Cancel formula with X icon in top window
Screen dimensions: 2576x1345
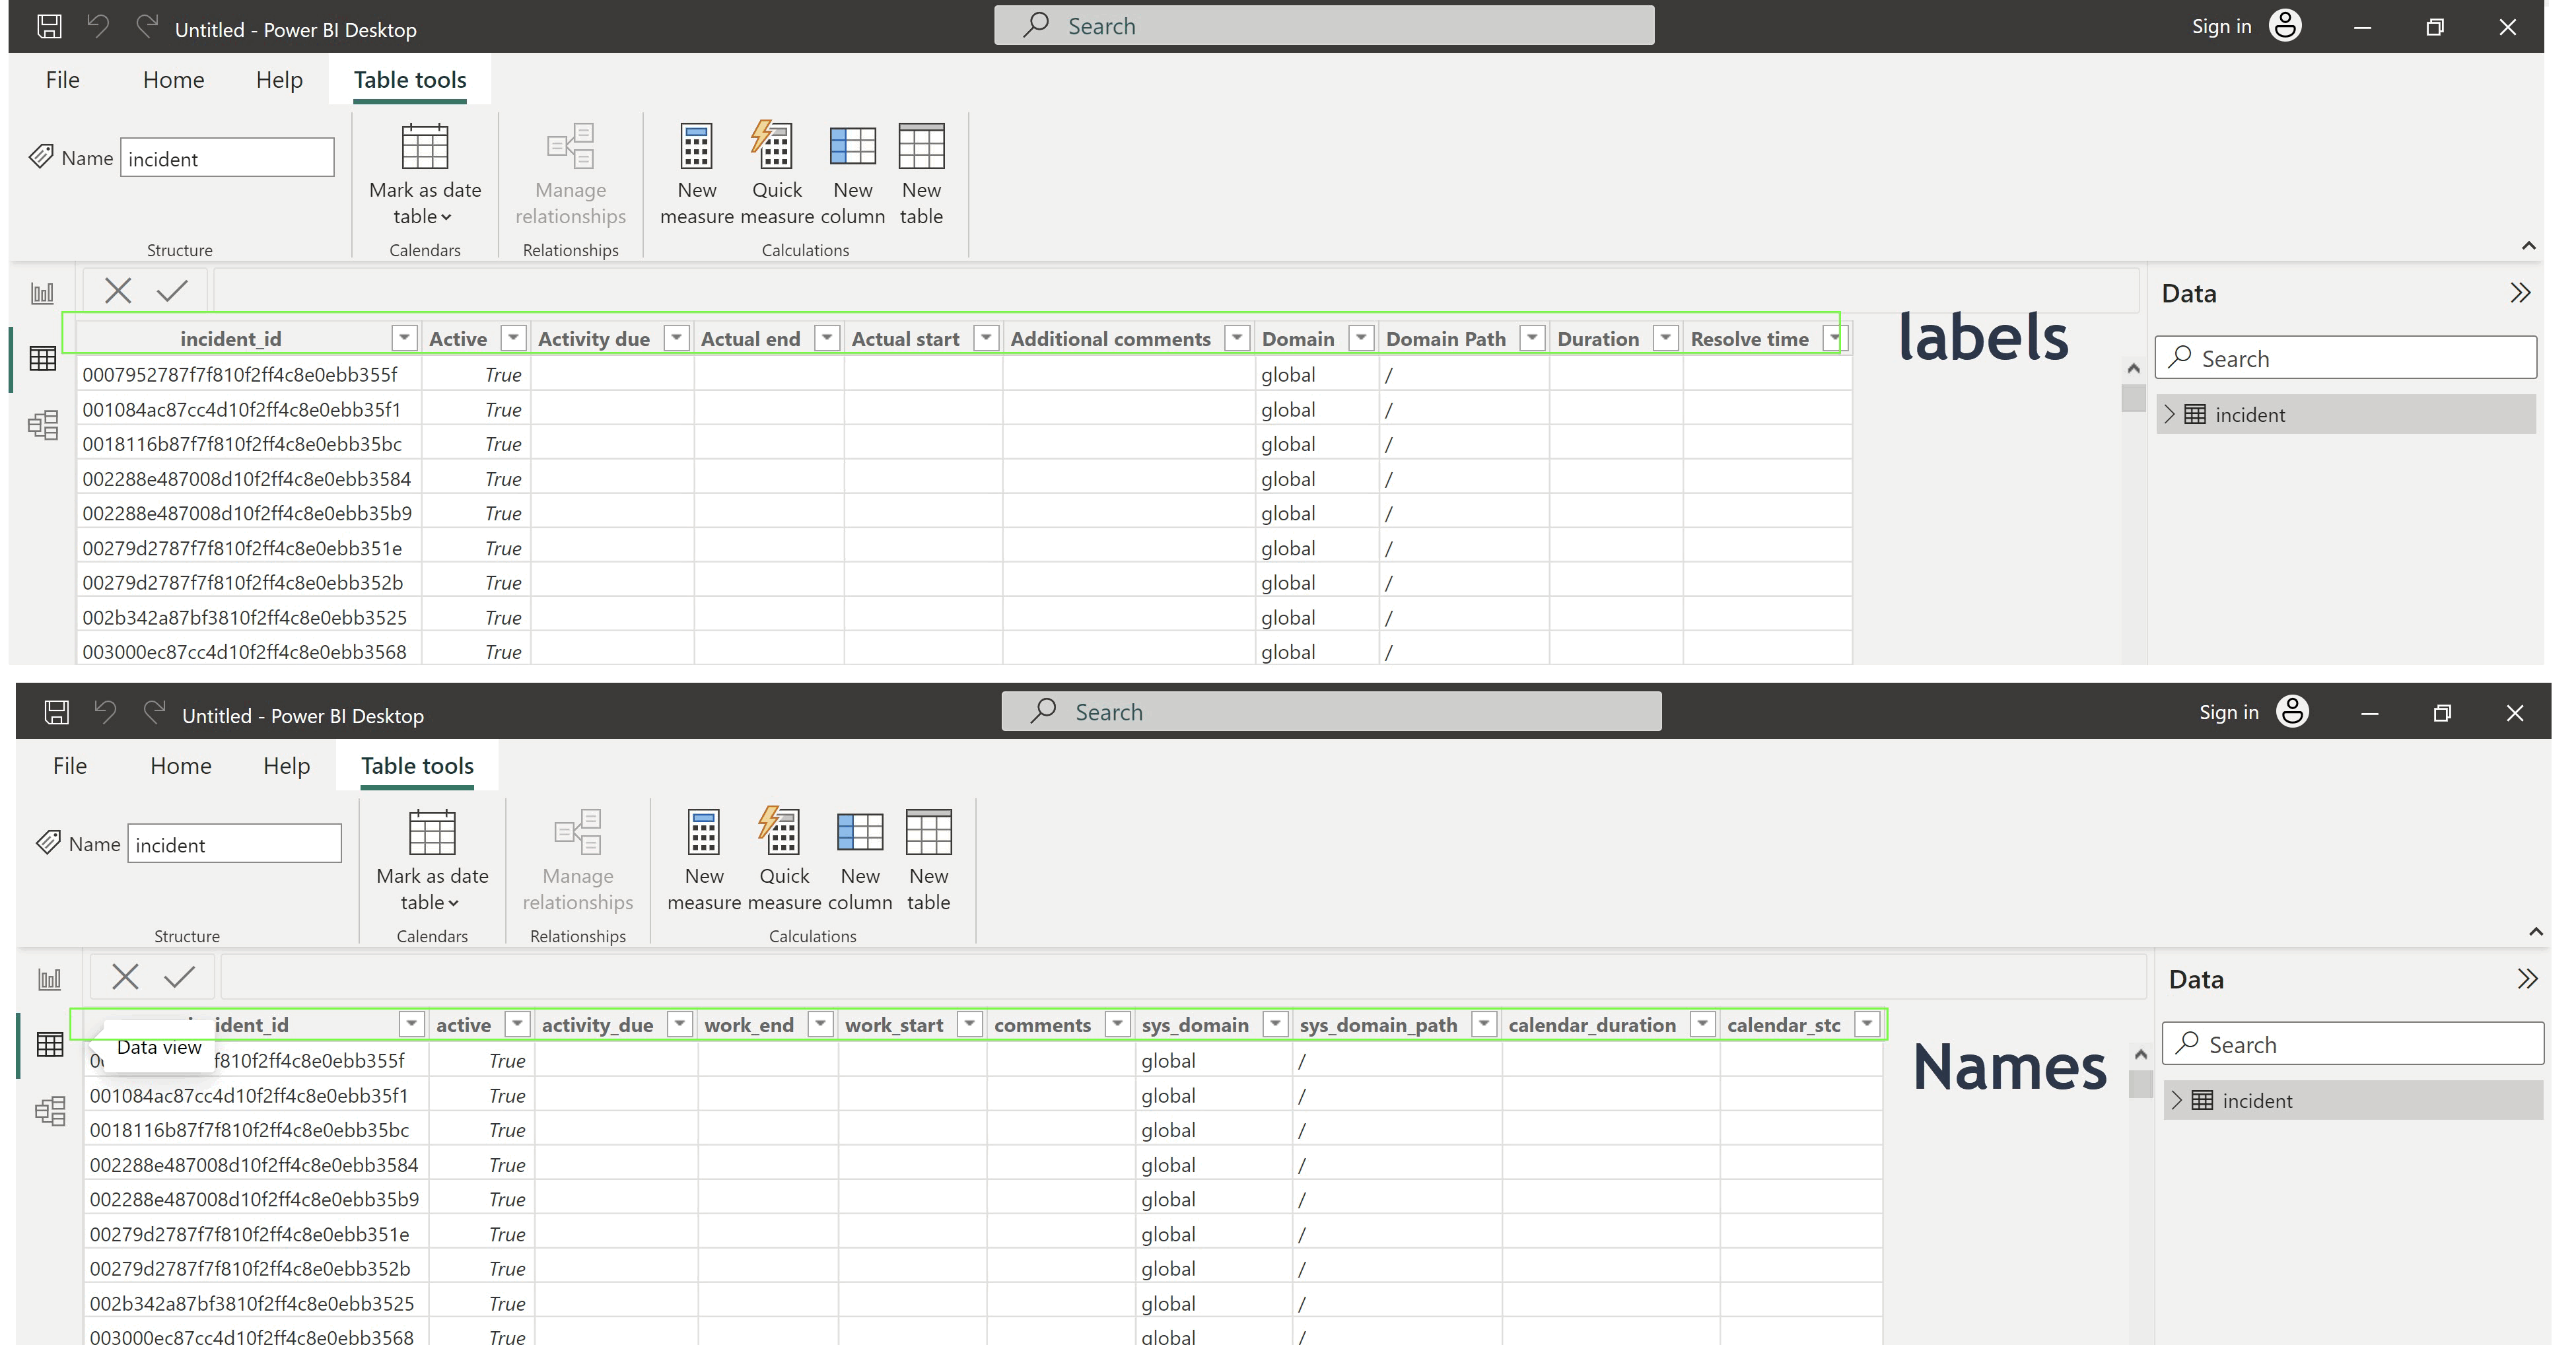pyautogui.click(x=118, y=291)
